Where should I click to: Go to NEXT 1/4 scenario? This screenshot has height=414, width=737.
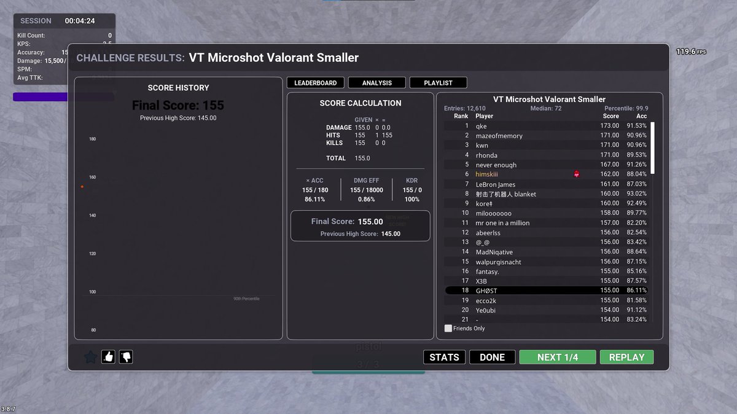tap(558, 357)
